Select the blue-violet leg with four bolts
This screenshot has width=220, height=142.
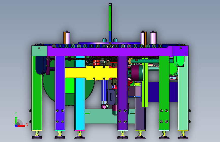tap(60, 93)
